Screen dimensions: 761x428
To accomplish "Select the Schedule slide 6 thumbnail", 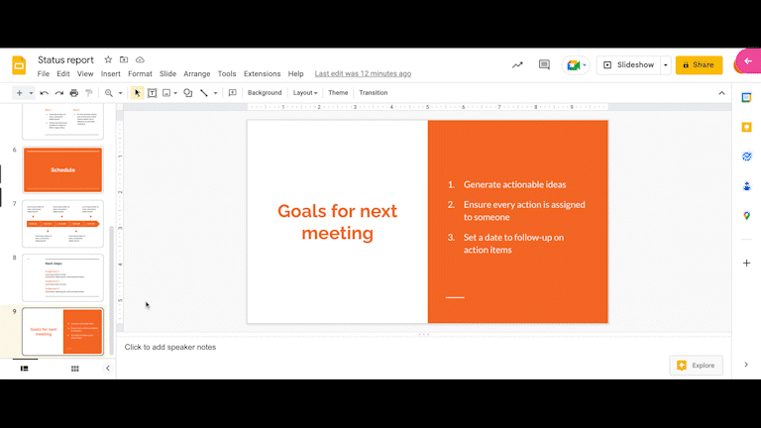I will 62,169.
